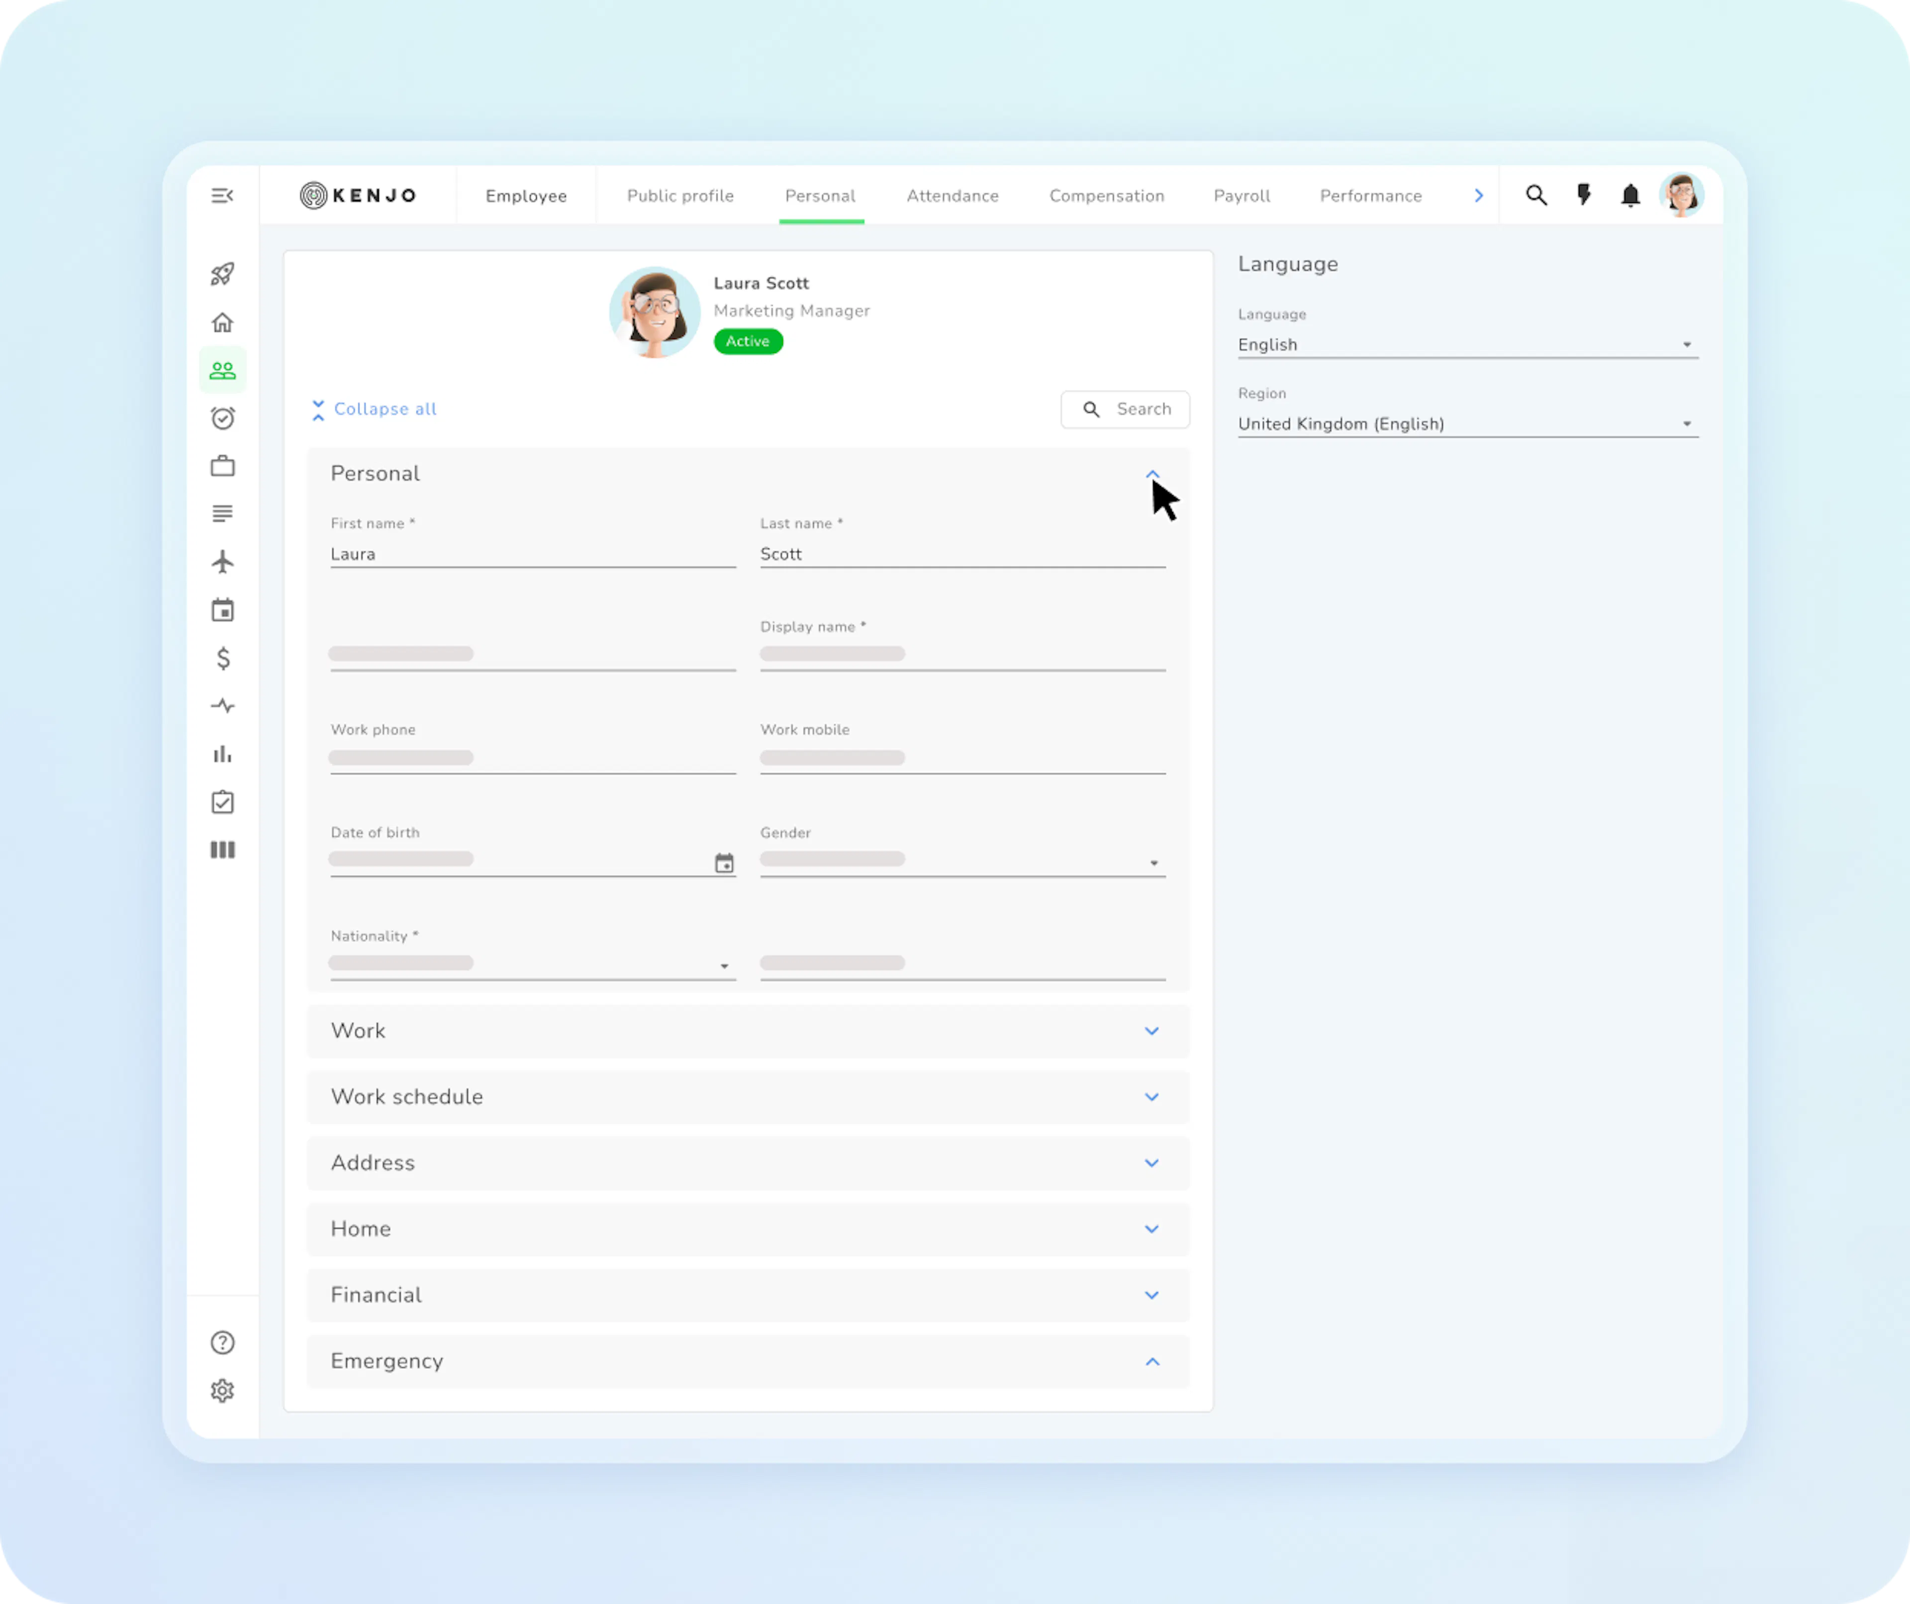
Task: Go to the Home sidebar icon
Action: coord(223,322)
